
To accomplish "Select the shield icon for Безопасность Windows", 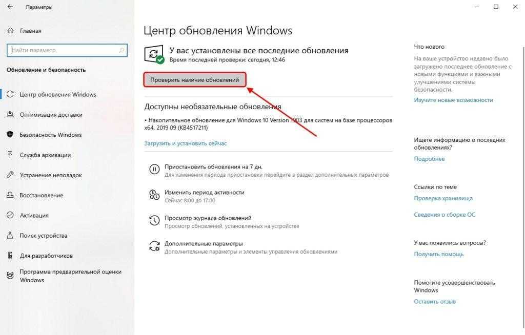I will 10,135.
